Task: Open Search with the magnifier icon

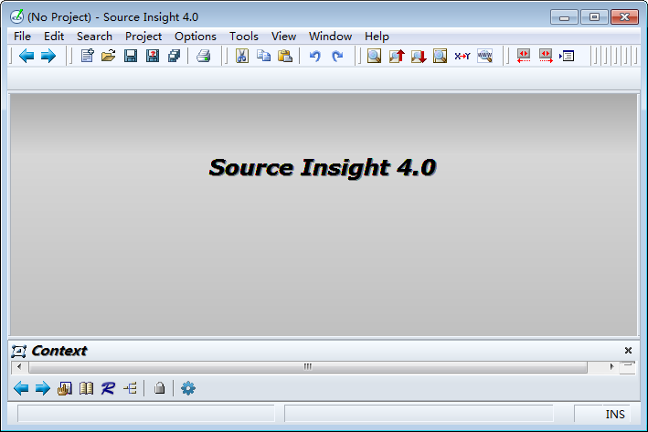Action: click(375, 56)
